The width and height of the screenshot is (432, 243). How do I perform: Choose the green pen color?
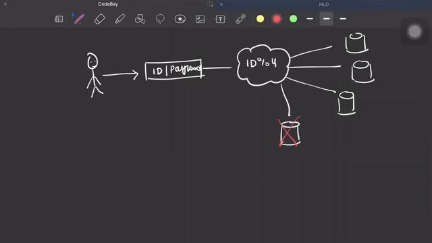[x=293, y=19]
